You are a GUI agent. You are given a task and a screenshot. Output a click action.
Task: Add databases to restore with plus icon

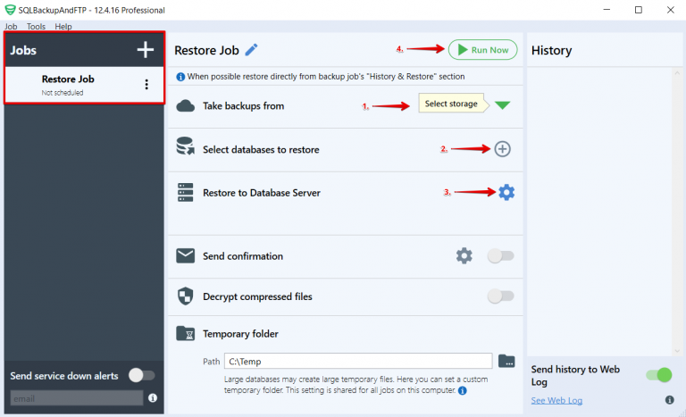coord(503,149)
